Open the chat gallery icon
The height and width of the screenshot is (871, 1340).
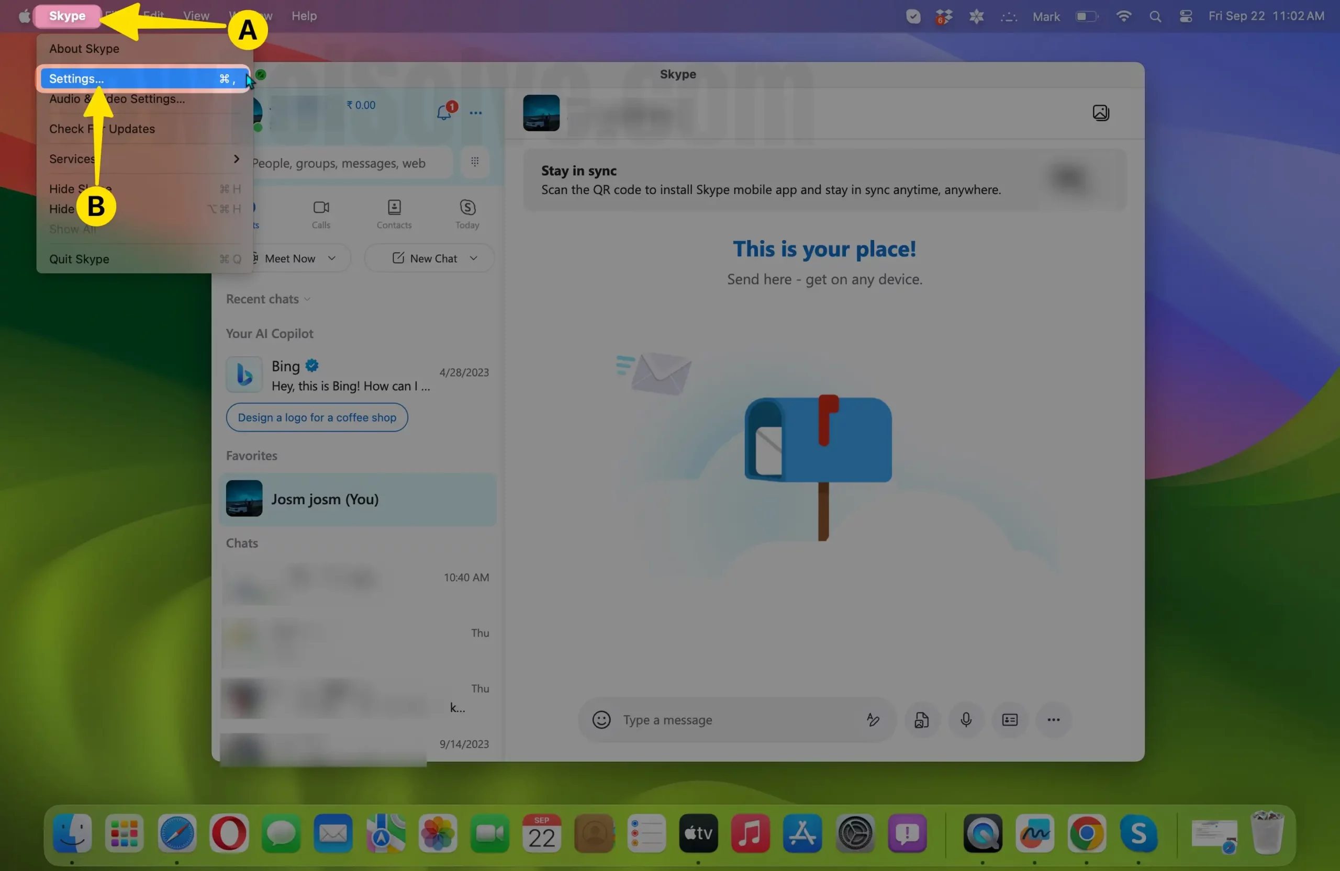tap(1101, 112)
